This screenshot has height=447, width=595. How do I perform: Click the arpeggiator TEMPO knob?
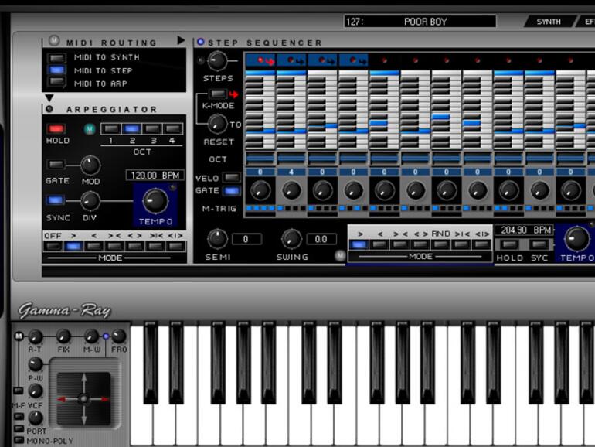point(155,201)
